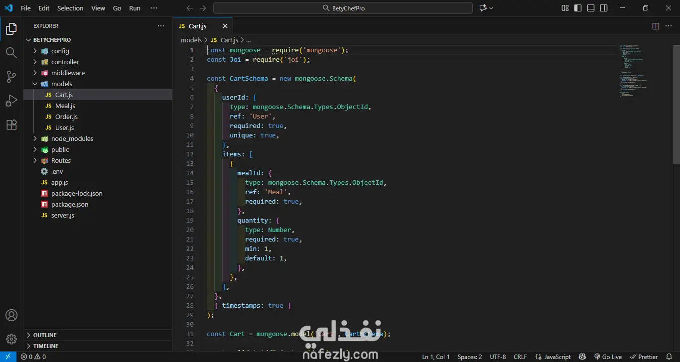Split the editor to the right

656,26
